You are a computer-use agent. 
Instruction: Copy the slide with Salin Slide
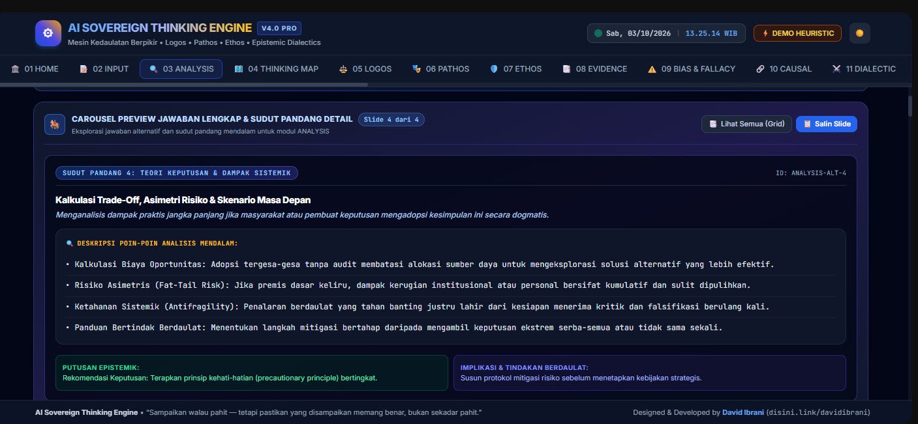(x=827, y=124)
